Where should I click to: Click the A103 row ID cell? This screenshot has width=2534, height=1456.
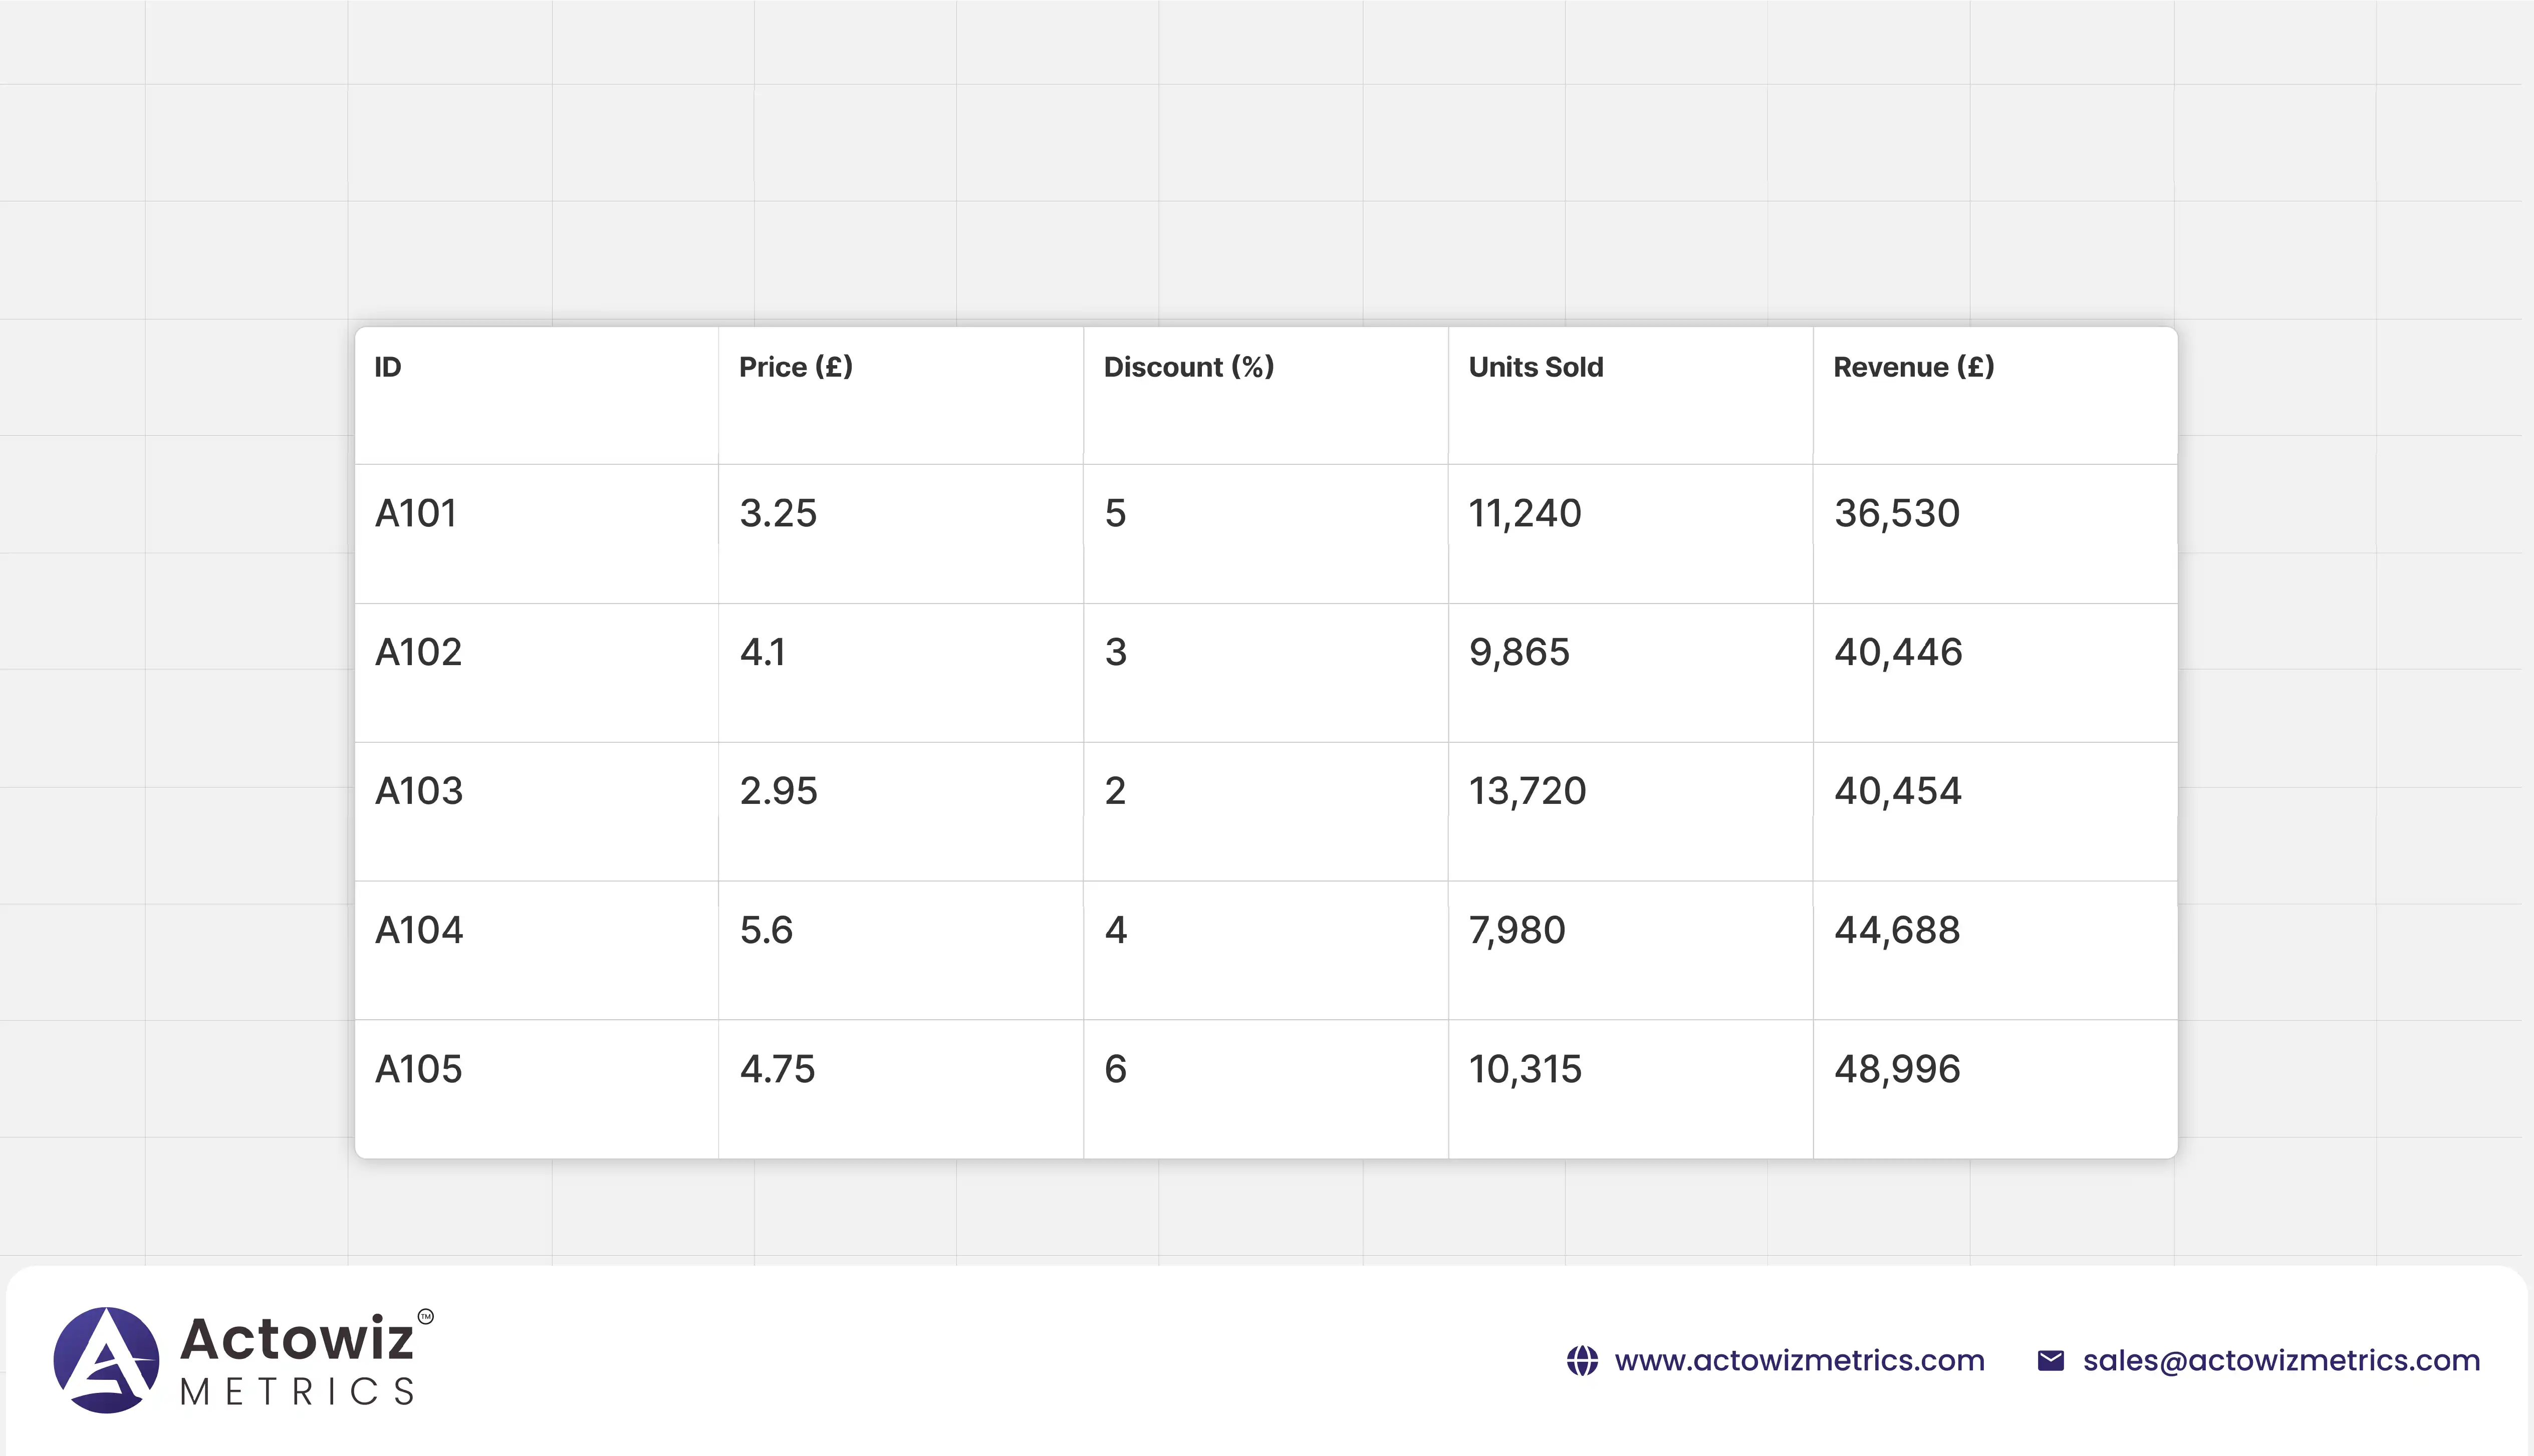click(x=419, y=791)
